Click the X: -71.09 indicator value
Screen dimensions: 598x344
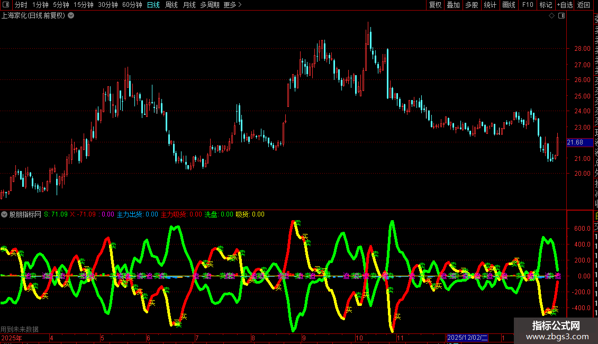[x=83, y=214]
